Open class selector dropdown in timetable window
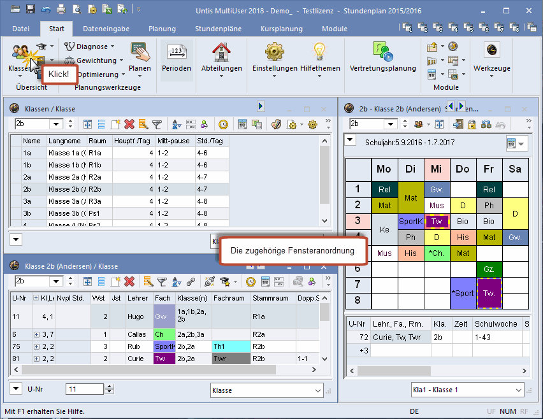 (x=391, y=124)
